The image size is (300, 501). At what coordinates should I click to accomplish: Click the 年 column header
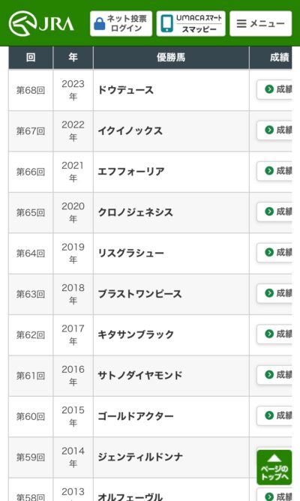73,58
